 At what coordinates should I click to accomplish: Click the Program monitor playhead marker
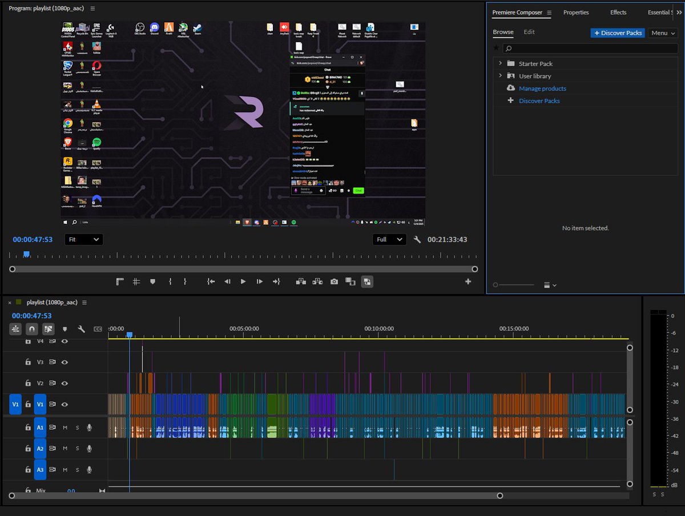26,255
